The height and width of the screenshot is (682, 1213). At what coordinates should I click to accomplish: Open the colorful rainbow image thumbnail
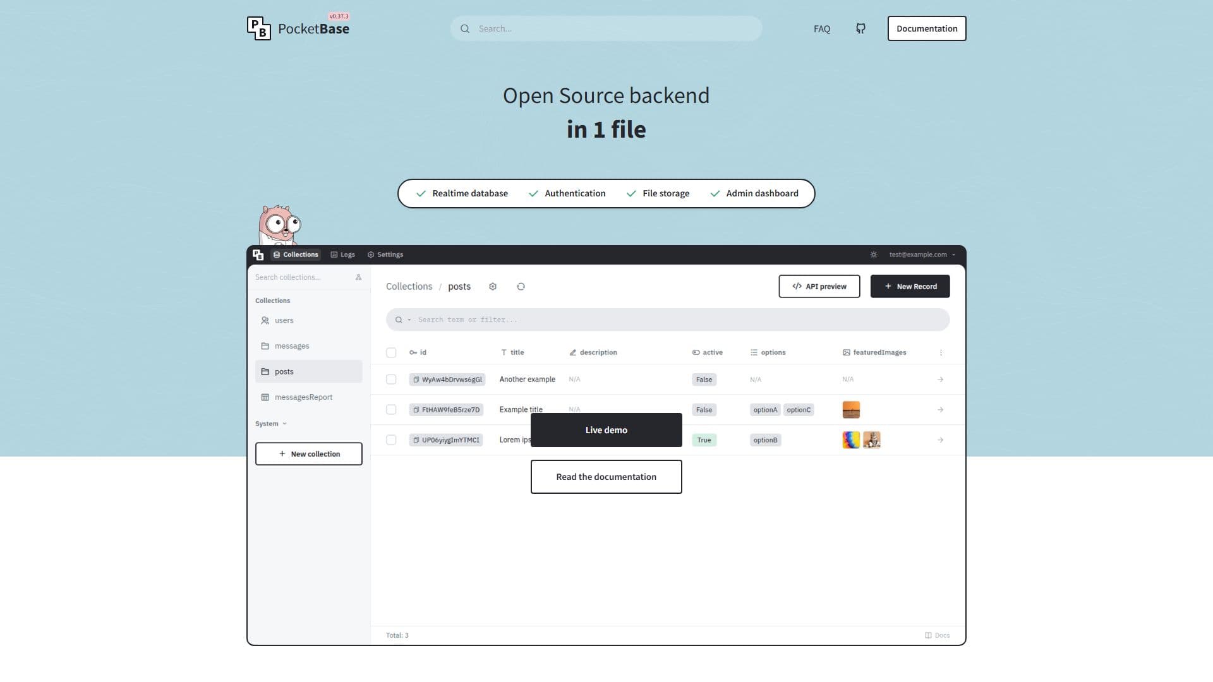coord(851,440)
